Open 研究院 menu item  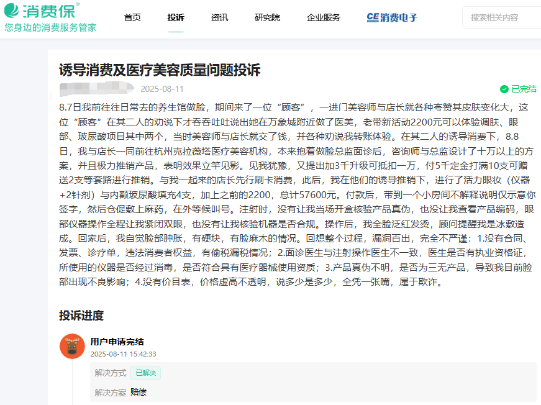coord(268,17)
